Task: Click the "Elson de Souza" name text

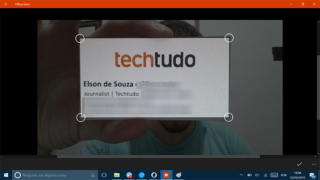Action: pyautogui.click(x=108, y=84)
